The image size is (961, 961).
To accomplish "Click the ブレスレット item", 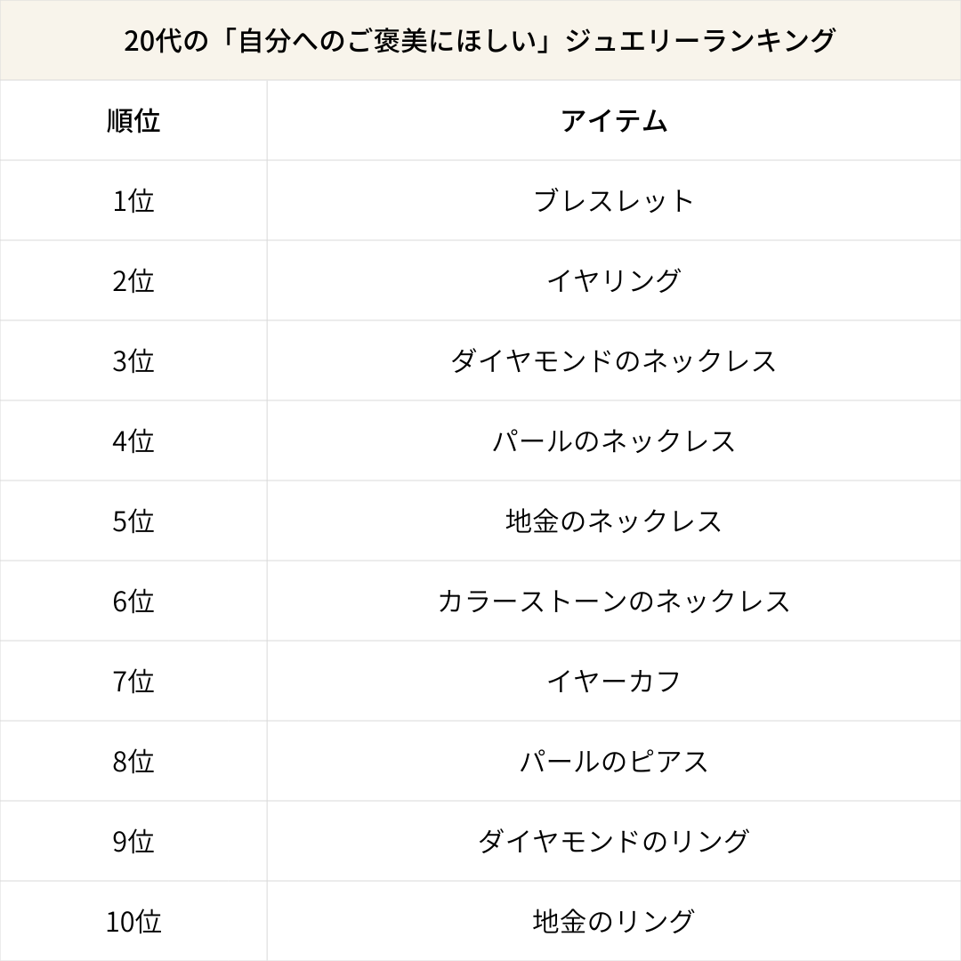I will [x=614, y=201].
